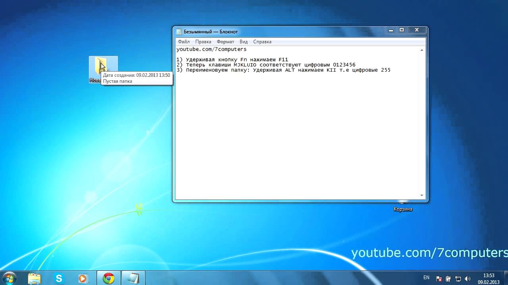Click the youtube.com/7computers line in Notepad
Image resolution: width=508 pixels, height=285 pixels.
[212, 49]
